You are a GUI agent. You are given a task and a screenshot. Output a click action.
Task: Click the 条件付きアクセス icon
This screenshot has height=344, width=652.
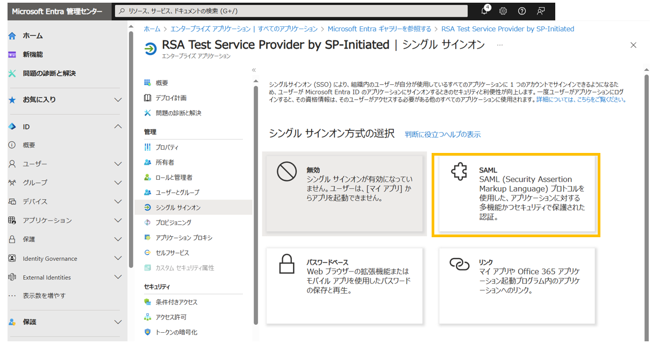148,302
